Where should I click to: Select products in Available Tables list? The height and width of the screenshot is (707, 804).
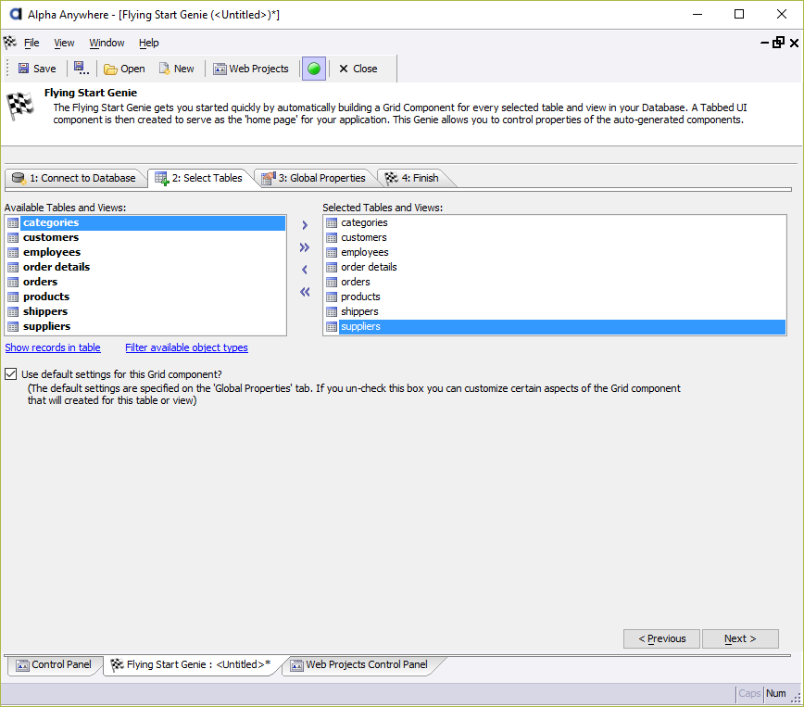point(145,297)
